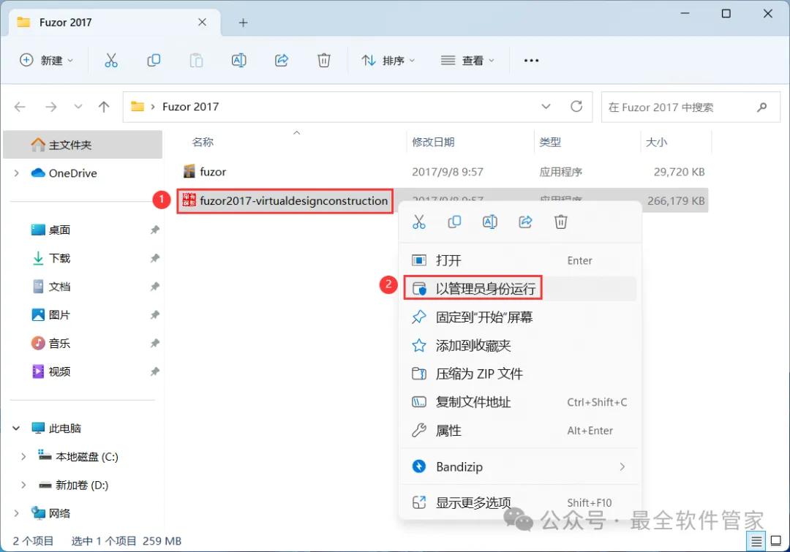
Task: Open the Bandizip submenu
Action: 519,467
